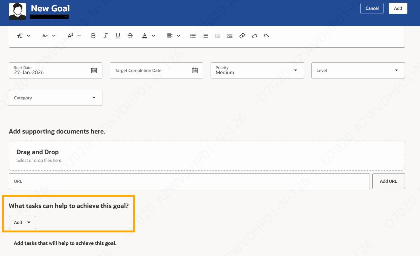Cancel the new goal
The image size is (420, 256).
372,8
